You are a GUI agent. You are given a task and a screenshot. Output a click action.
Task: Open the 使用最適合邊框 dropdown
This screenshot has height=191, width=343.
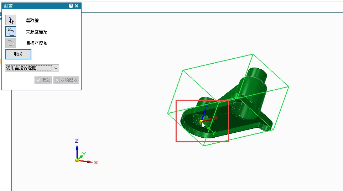click(32, 68)
